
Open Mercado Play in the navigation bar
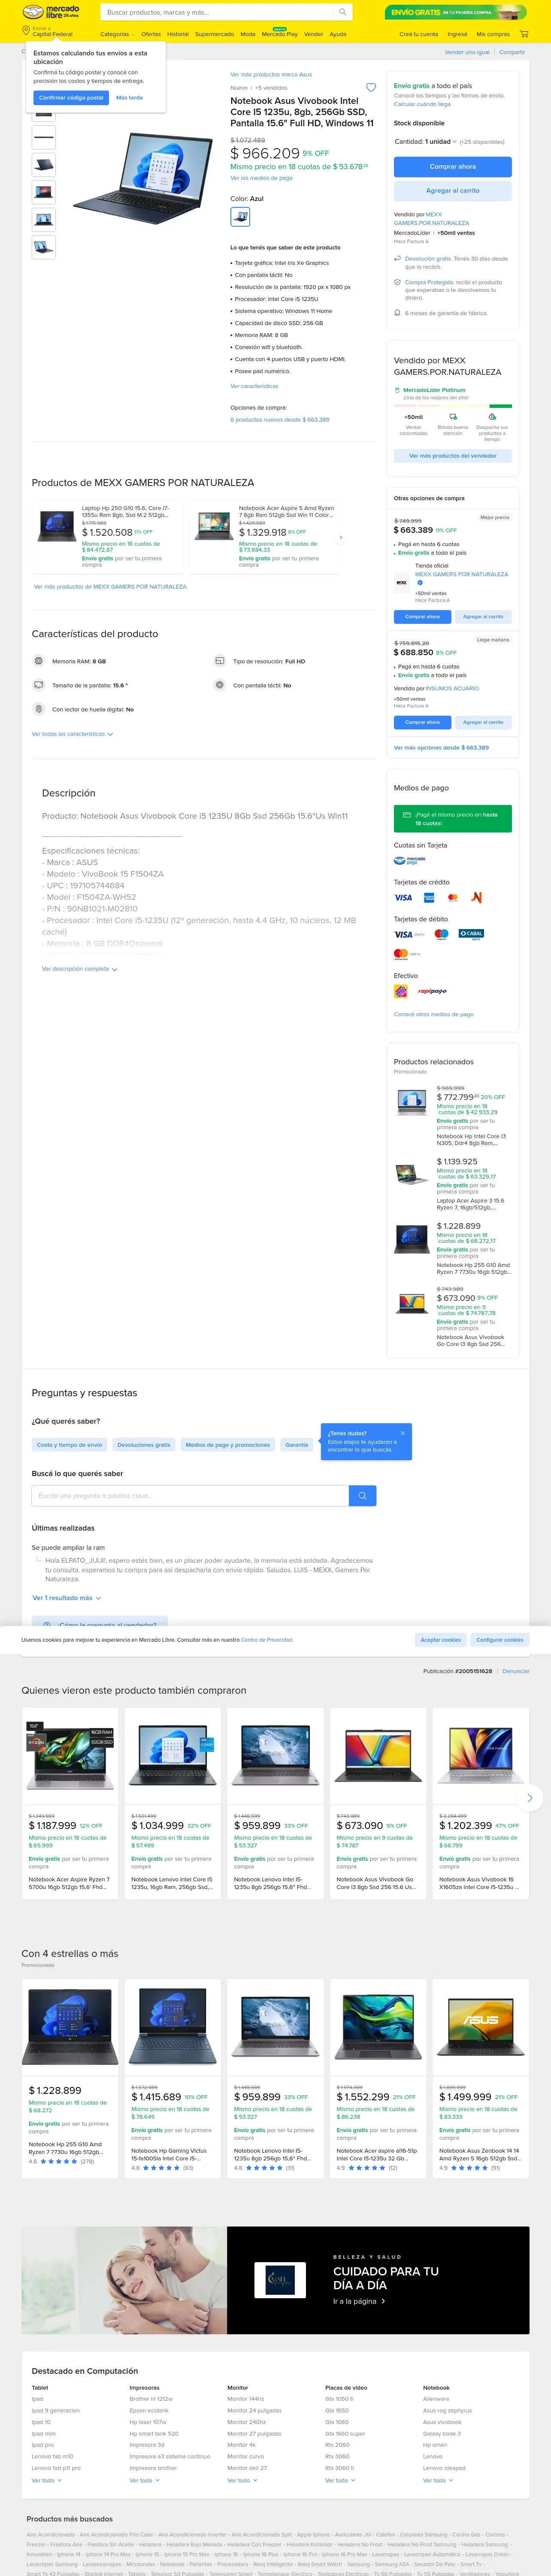pyautogui.click(x=279, y=34)
